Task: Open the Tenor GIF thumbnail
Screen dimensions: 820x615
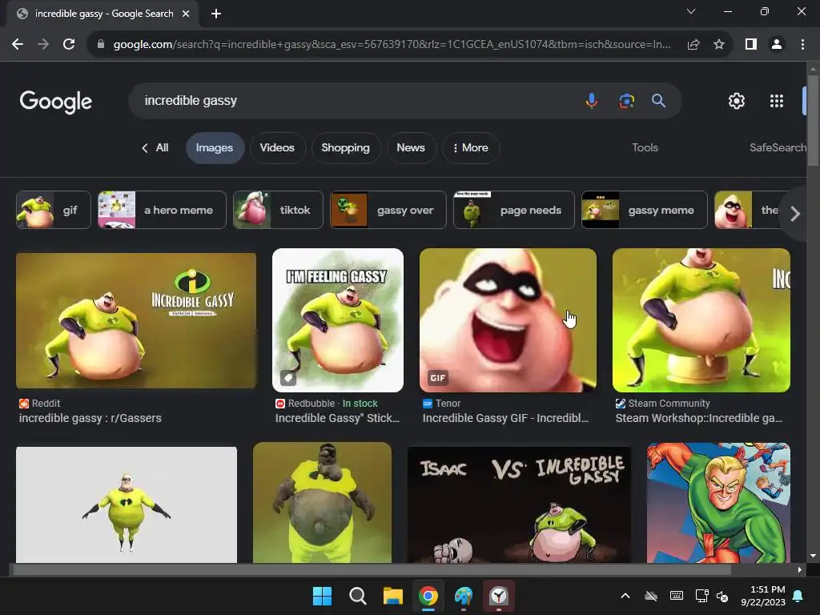Action: coord(508,320)
